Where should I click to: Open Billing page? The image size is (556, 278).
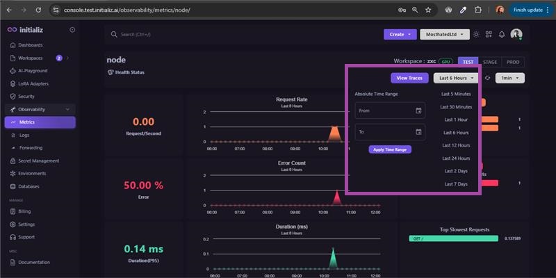pos(24,211)
